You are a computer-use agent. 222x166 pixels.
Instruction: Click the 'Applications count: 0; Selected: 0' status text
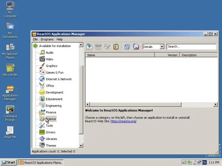[x=53, y=151]
